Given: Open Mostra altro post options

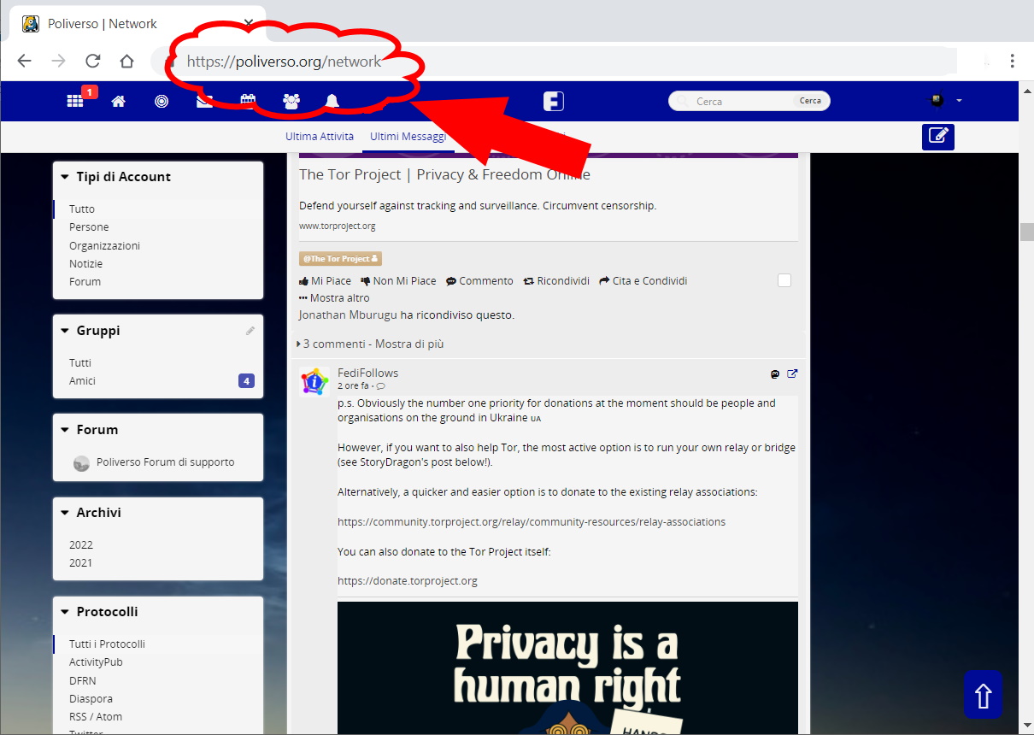Looking at the screenshot, I should point(334,297).
